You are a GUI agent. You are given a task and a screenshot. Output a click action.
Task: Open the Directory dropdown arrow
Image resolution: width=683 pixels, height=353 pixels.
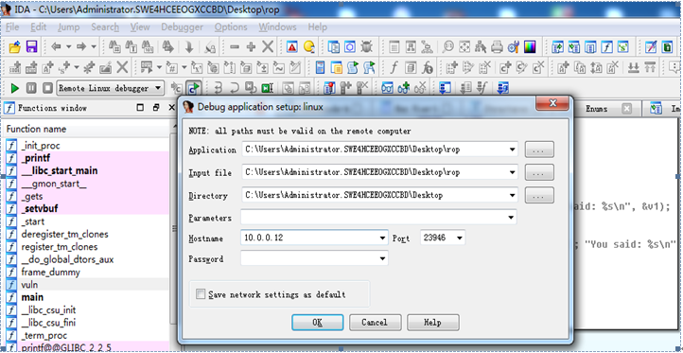(x=512, y=196)
